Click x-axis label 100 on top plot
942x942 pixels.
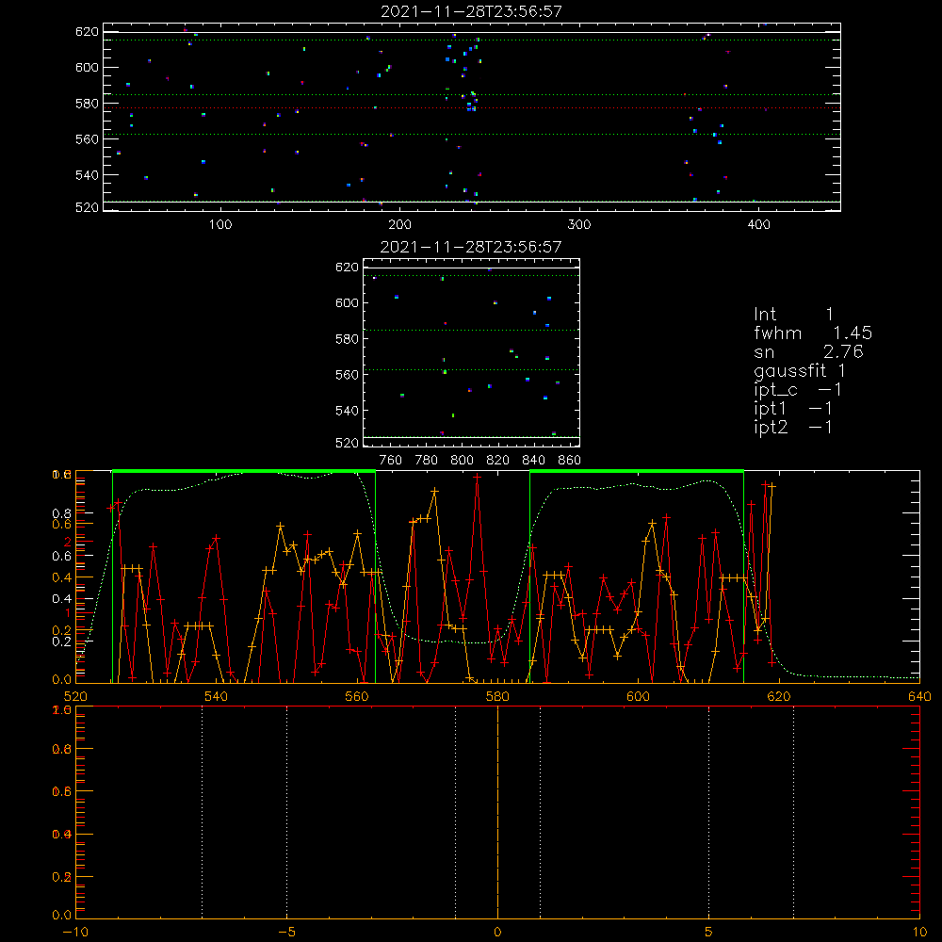[x=220, y=225]
